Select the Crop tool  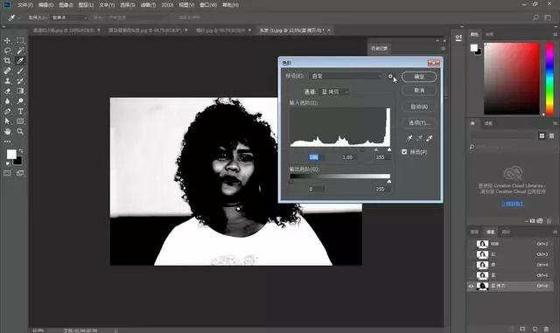pos(7,60)
